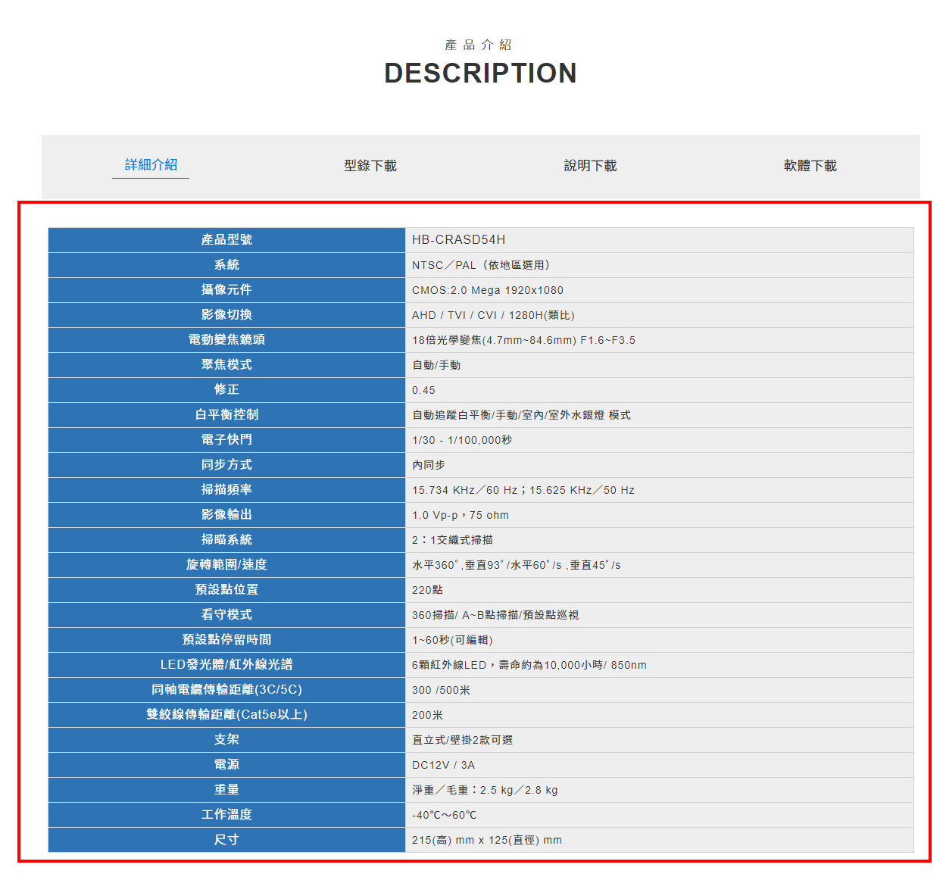Switch to the 說明下載 tab
This screenshot has height=874, width=946.
[x=590, y=166]
